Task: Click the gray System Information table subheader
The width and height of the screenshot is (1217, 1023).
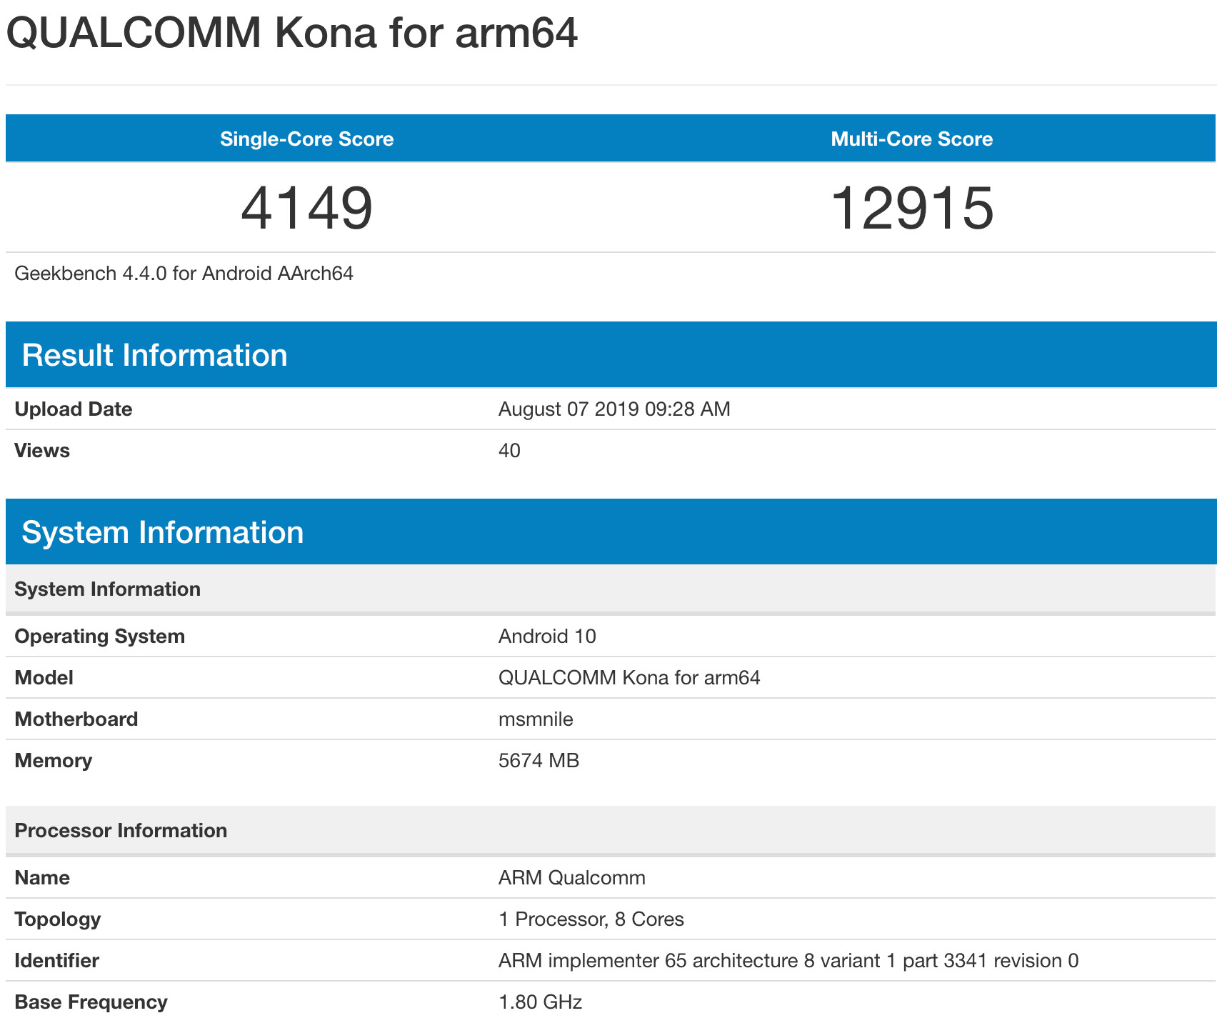Action: pos(107,589)
